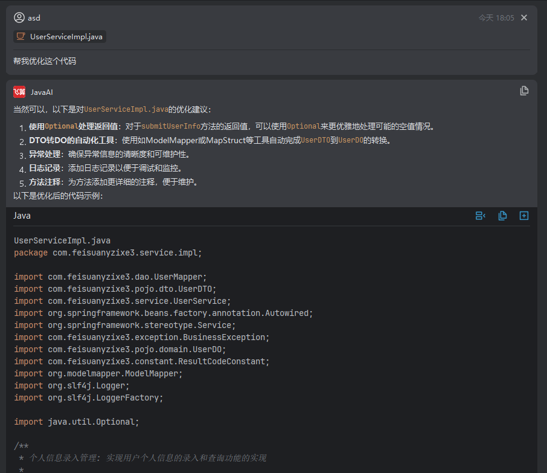Click the import line for service.UserService
Screen dimensions: 547x473
[123, 301]
